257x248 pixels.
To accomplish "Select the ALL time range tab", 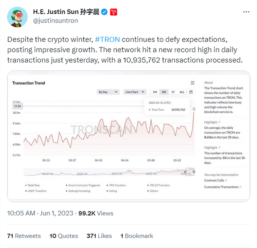I will coord(182,92).
